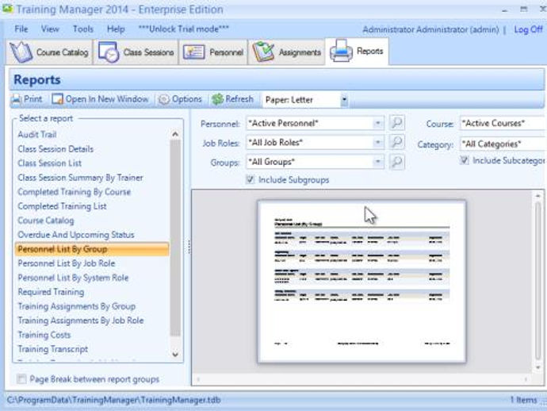The height and width of the screenshot is (411, 547).
Task: Click the Training Manager app title icon
Action: coord(8,9)
